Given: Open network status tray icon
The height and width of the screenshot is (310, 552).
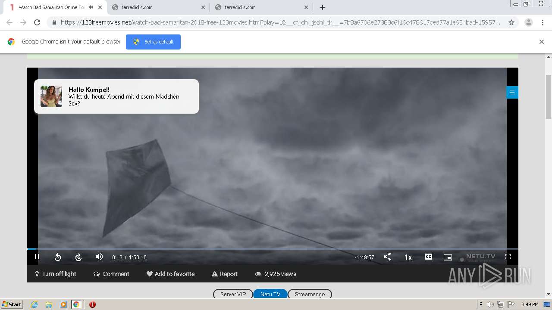Looking at the screenshot, I should [501, 304].
